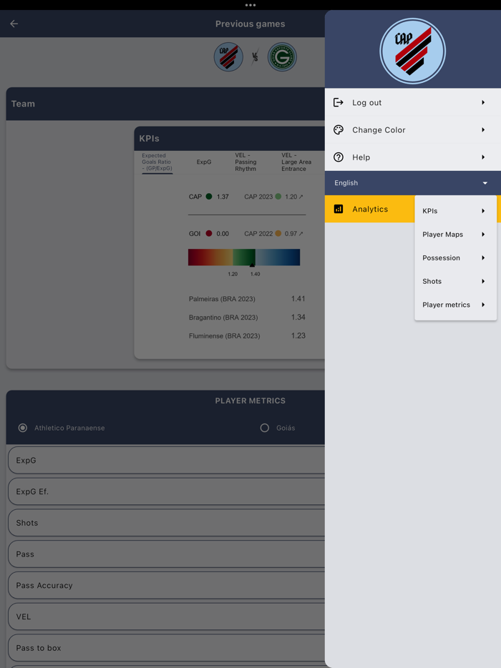Tap the Analytics chart icon
The width and height of the screenshot is (501, 668).
pos(339,209)
